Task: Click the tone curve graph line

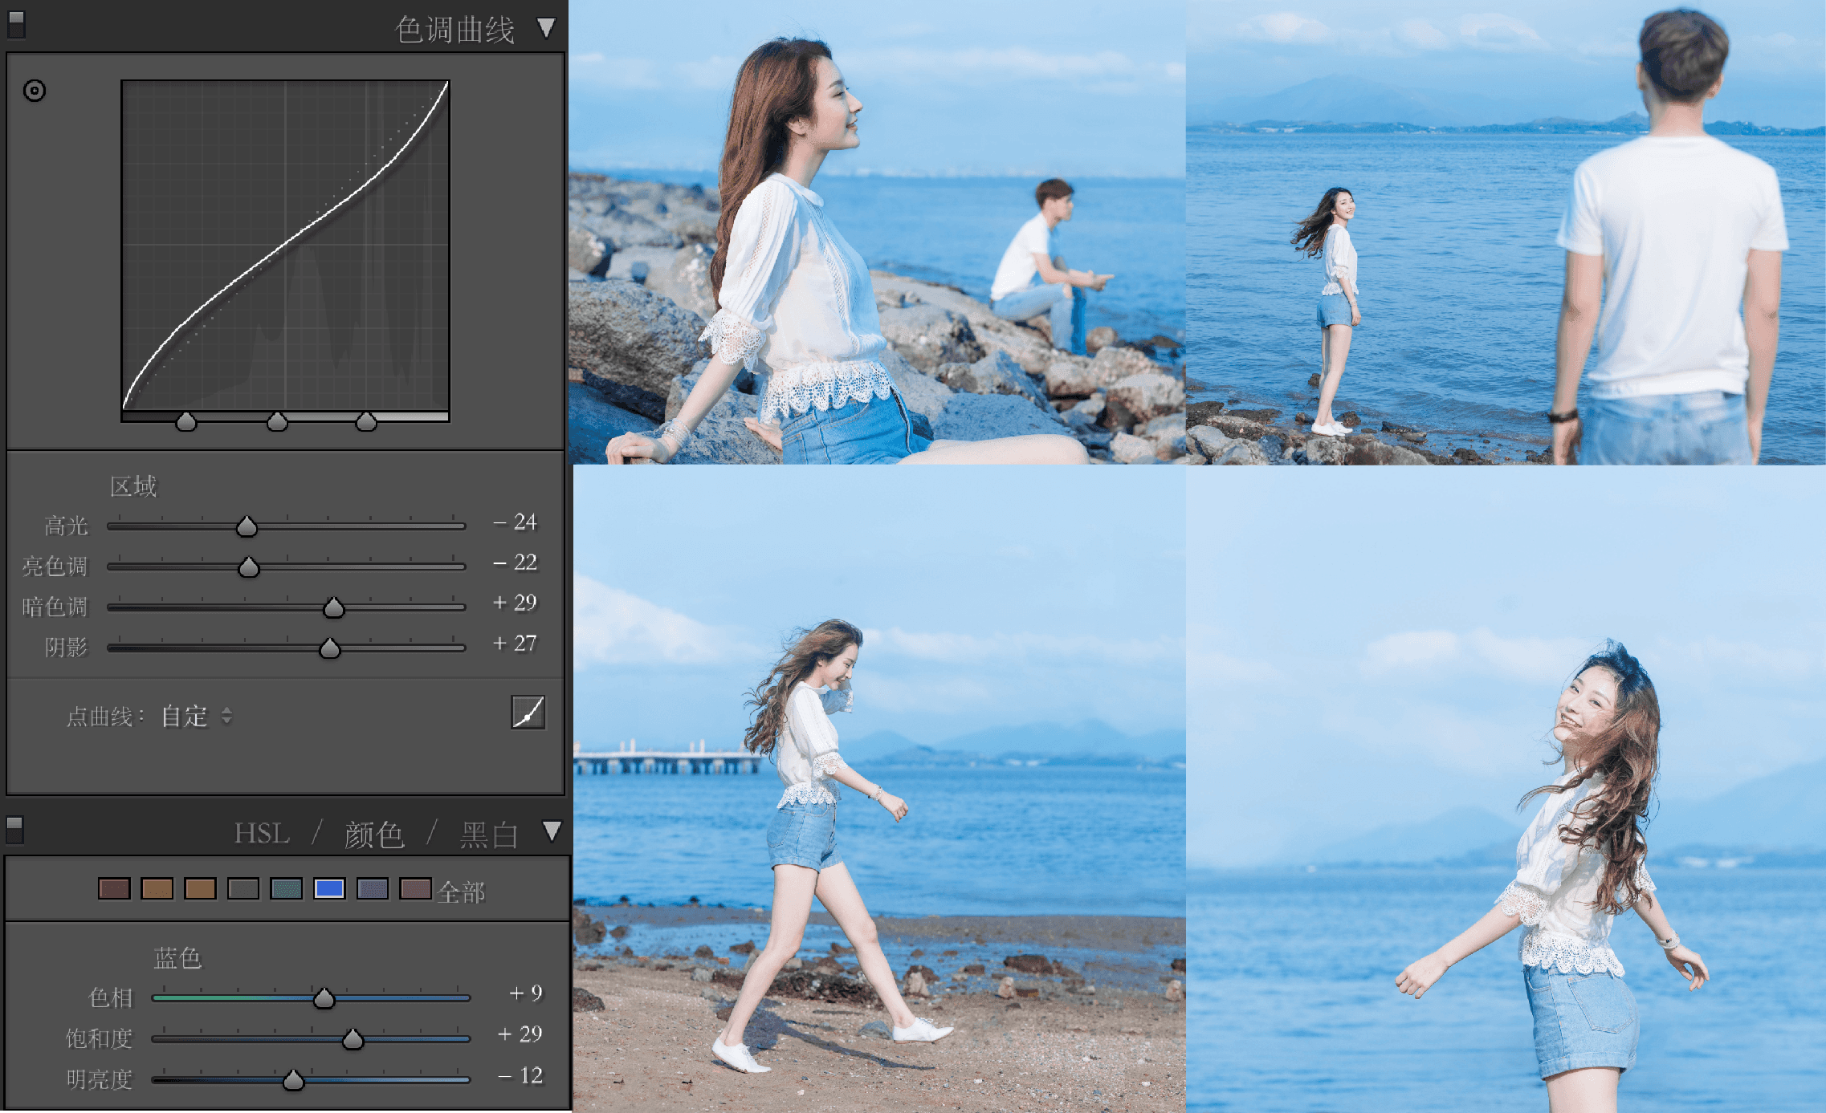Action: [x=285, y=245]
